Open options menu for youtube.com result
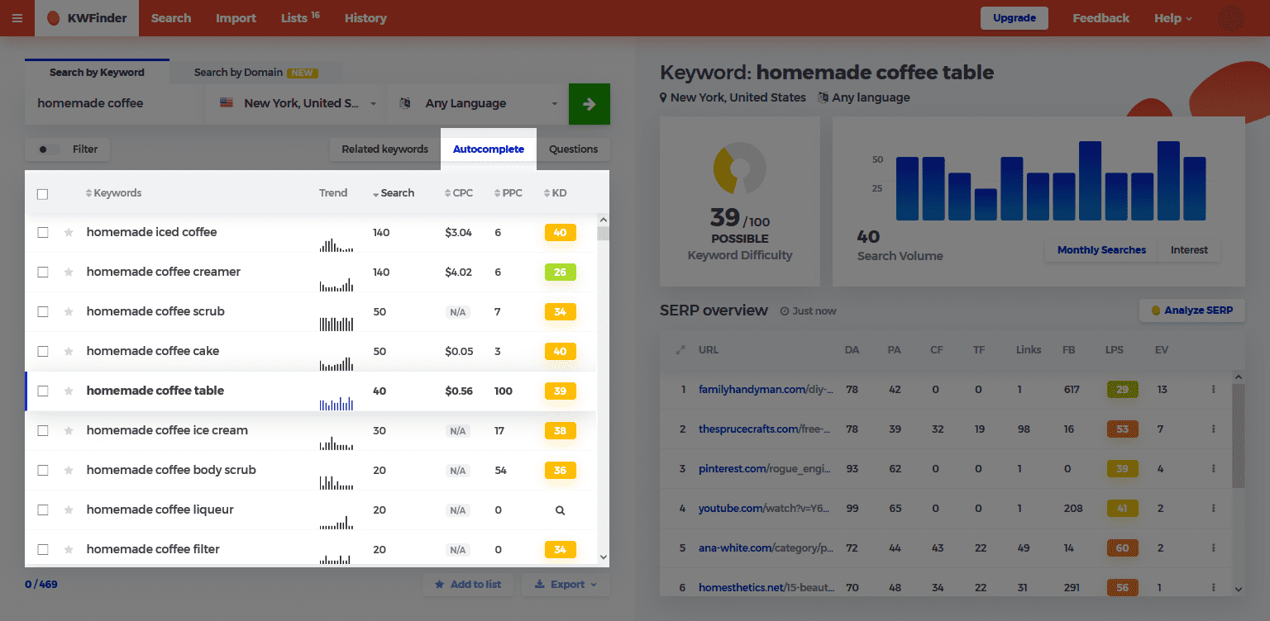1270x621 pixels. click(x=1213, y=508)
